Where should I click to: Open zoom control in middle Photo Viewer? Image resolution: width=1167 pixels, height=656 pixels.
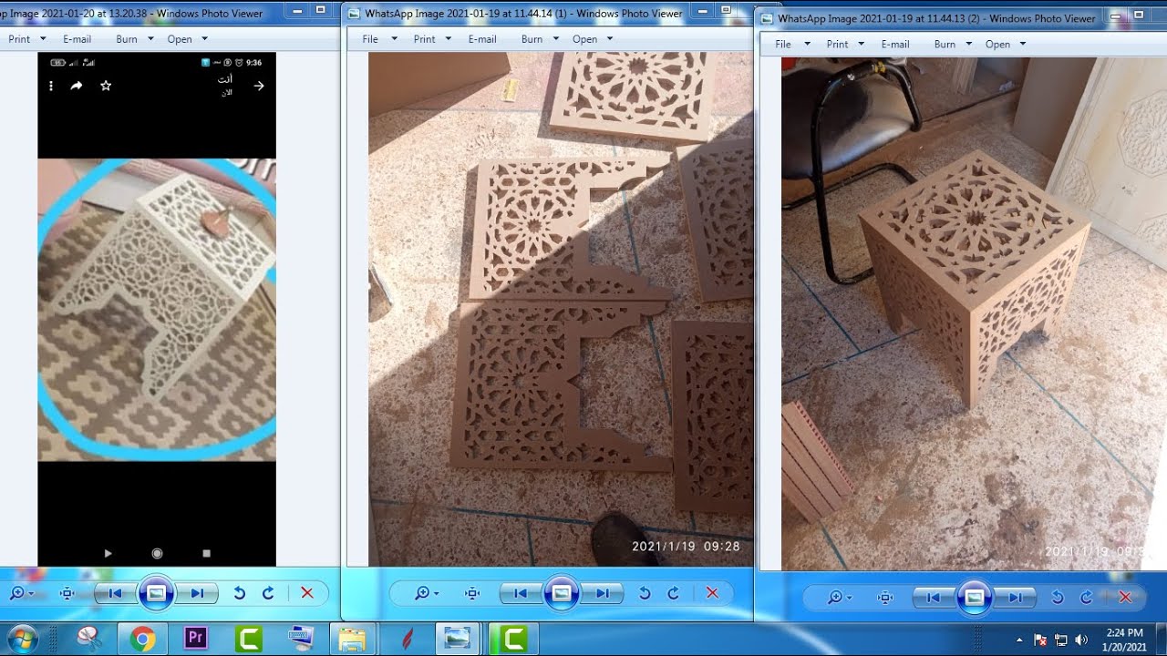pos(426,593)
